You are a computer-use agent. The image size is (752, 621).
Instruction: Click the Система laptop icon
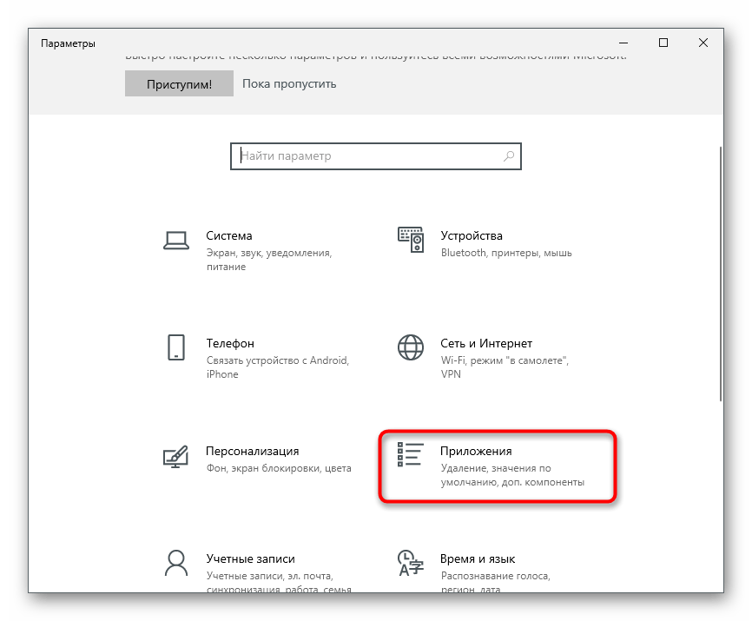(176, 241)
